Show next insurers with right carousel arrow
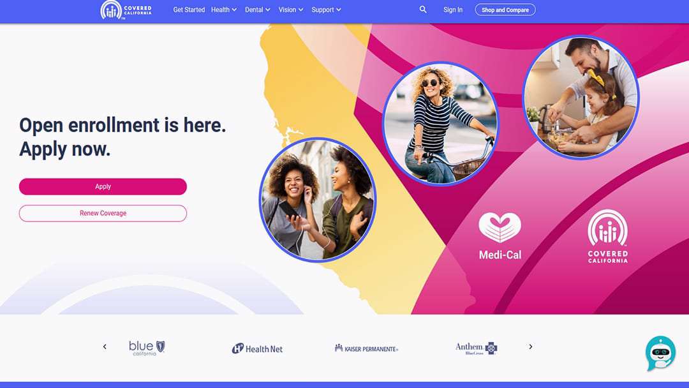Screen dimensions: 689x388 pyautogui.click(x=530, y=347)
